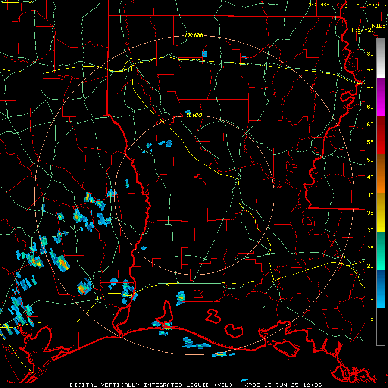Pick the white-gray top segment of color bar
388x388 pixels.
381,58
